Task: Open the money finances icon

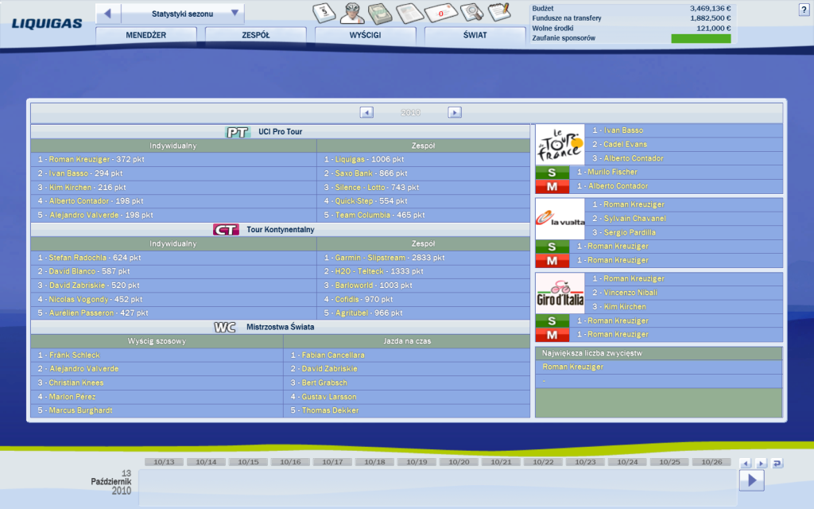Action: (380, 14)
